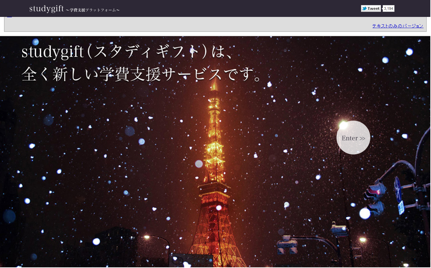Image resolution: width=431 pixels, height=268 pixels.
Task: Click the partially hidden blue link below the logo
Action: [9, 16]
